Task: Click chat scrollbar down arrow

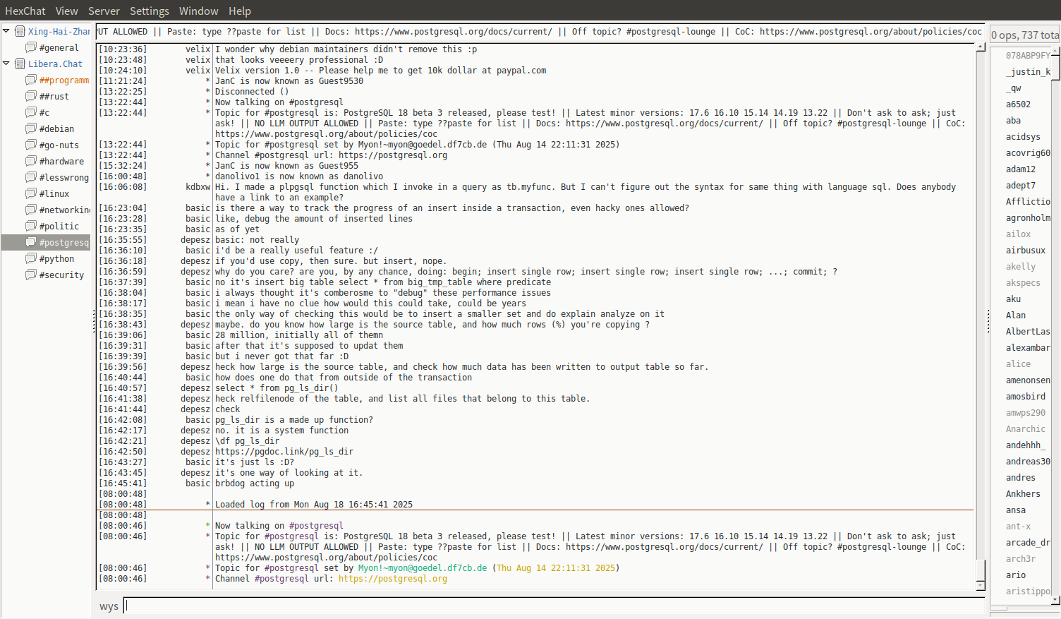Action: [x=981, y=585]
